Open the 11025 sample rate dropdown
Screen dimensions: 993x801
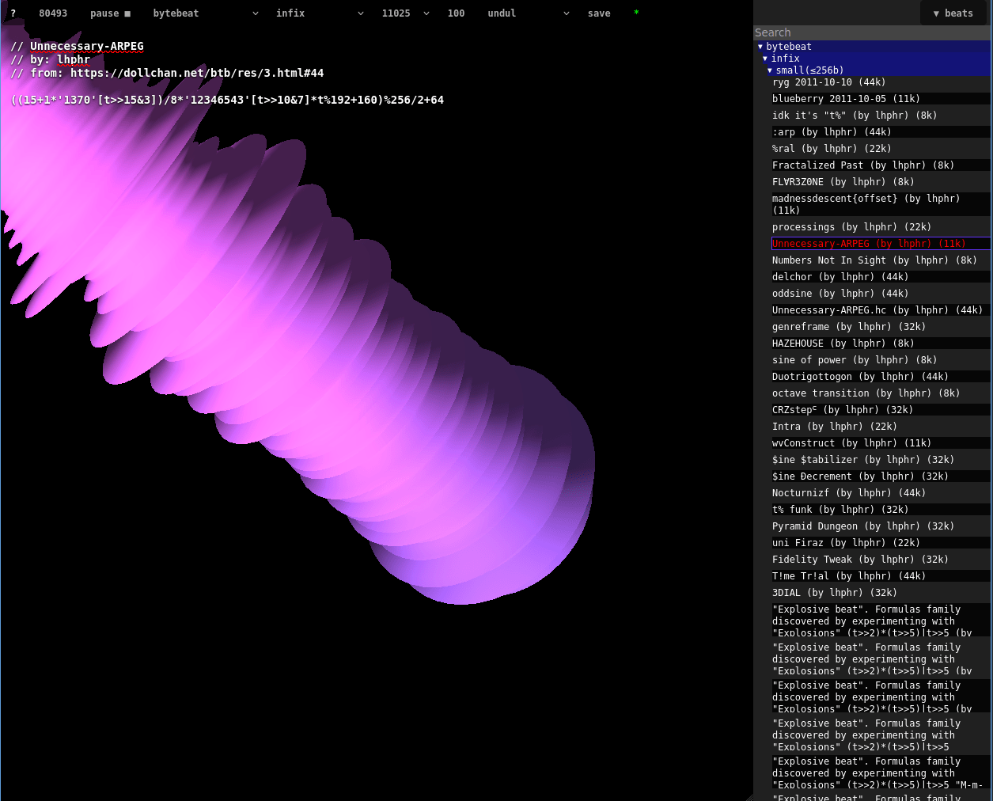405,13
